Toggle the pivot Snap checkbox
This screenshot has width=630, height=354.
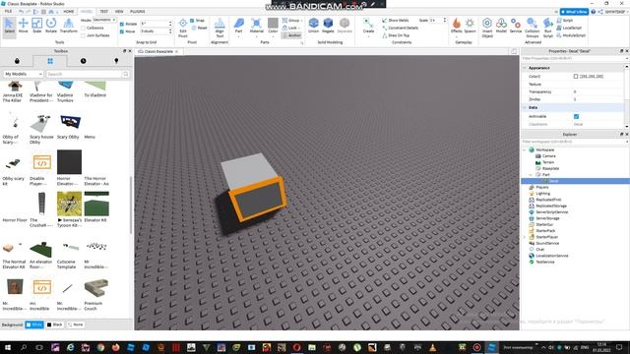pos(192,21)
